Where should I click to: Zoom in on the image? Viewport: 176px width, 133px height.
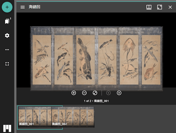point(74,93)
